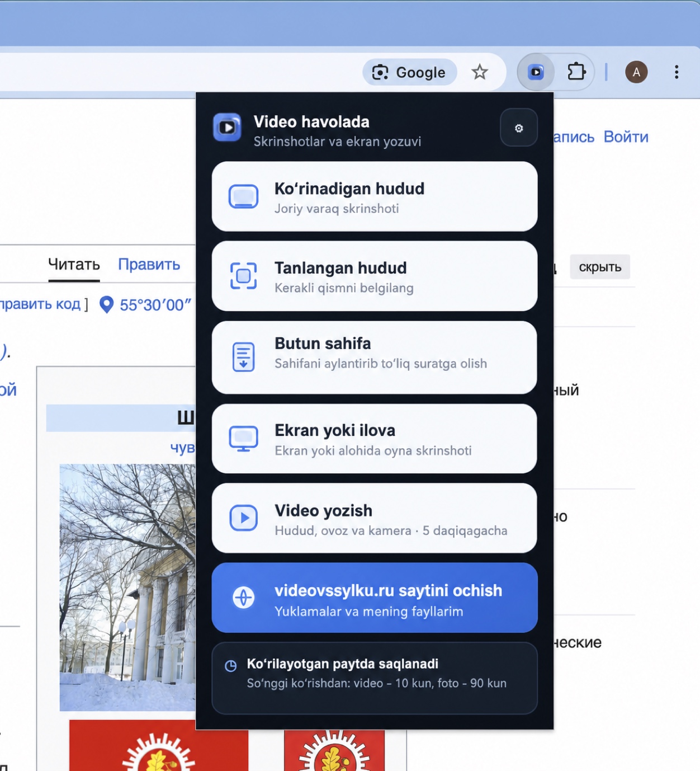Open the right red coat-of-arms image
The width and height of the screenshot is (700, 771).
(334, 750)
